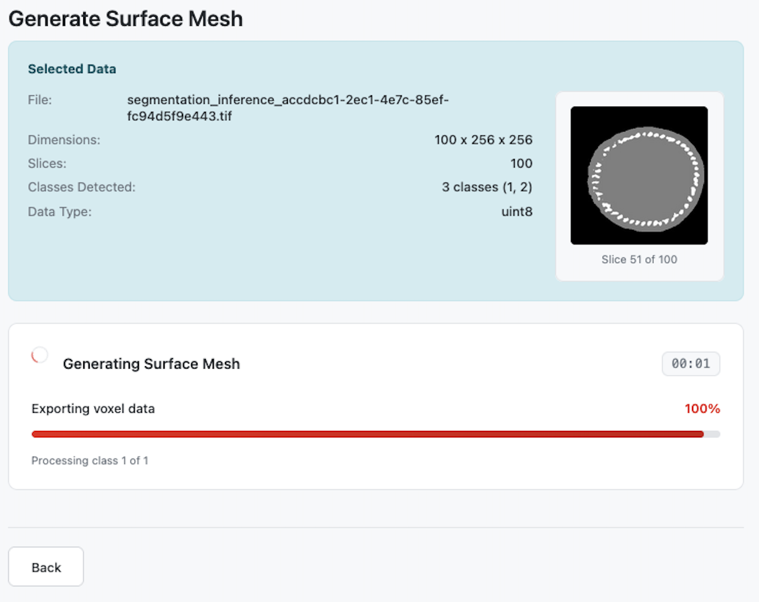Click the 'Slices:' label
Viewport: 759px width, 602px height.
coord(47,163)
